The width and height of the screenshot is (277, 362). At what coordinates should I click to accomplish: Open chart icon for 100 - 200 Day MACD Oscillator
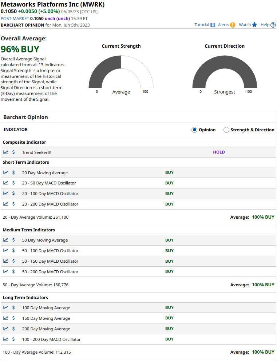pyautogui.click(x=6, y=339)
